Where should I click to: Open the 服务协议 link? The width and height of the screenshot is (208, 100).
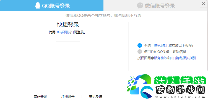[x=161, y=58]
